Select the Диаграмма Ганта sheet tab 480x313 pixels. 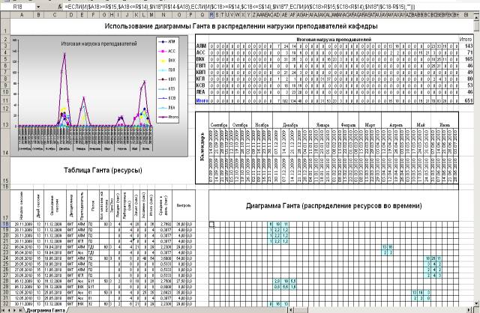point(45,310)
